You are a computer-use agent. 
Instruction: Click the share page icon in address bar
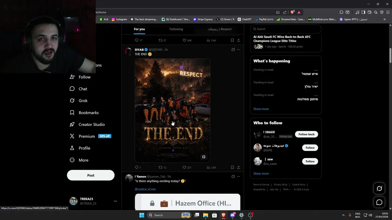click(x=285, y=12)
